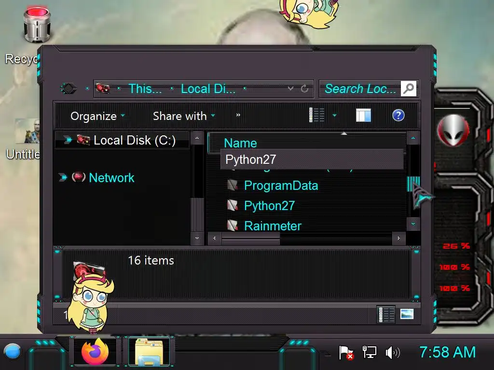This screenshot has height=370, width=494.
Task: Click the back navigation button in Explorer
Action: [69, 89]
